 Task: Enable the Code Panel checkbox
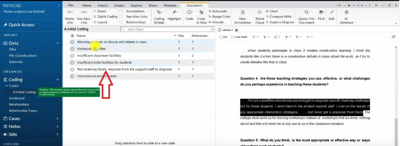click(232, 37)
